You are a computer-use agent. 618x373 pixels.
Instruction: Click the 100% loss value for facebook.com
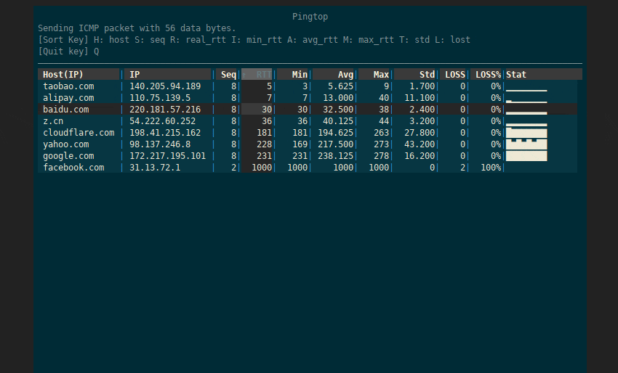click(x=491, y=168)
